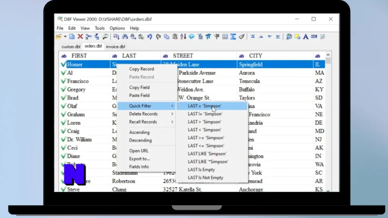
Task: Click the color palette icon
Action: point(289,37)
